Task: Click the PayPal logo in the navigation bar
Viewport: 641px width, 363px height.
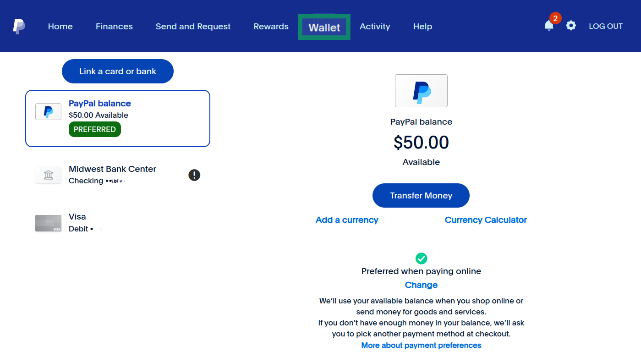Action: tap(18, 25)
